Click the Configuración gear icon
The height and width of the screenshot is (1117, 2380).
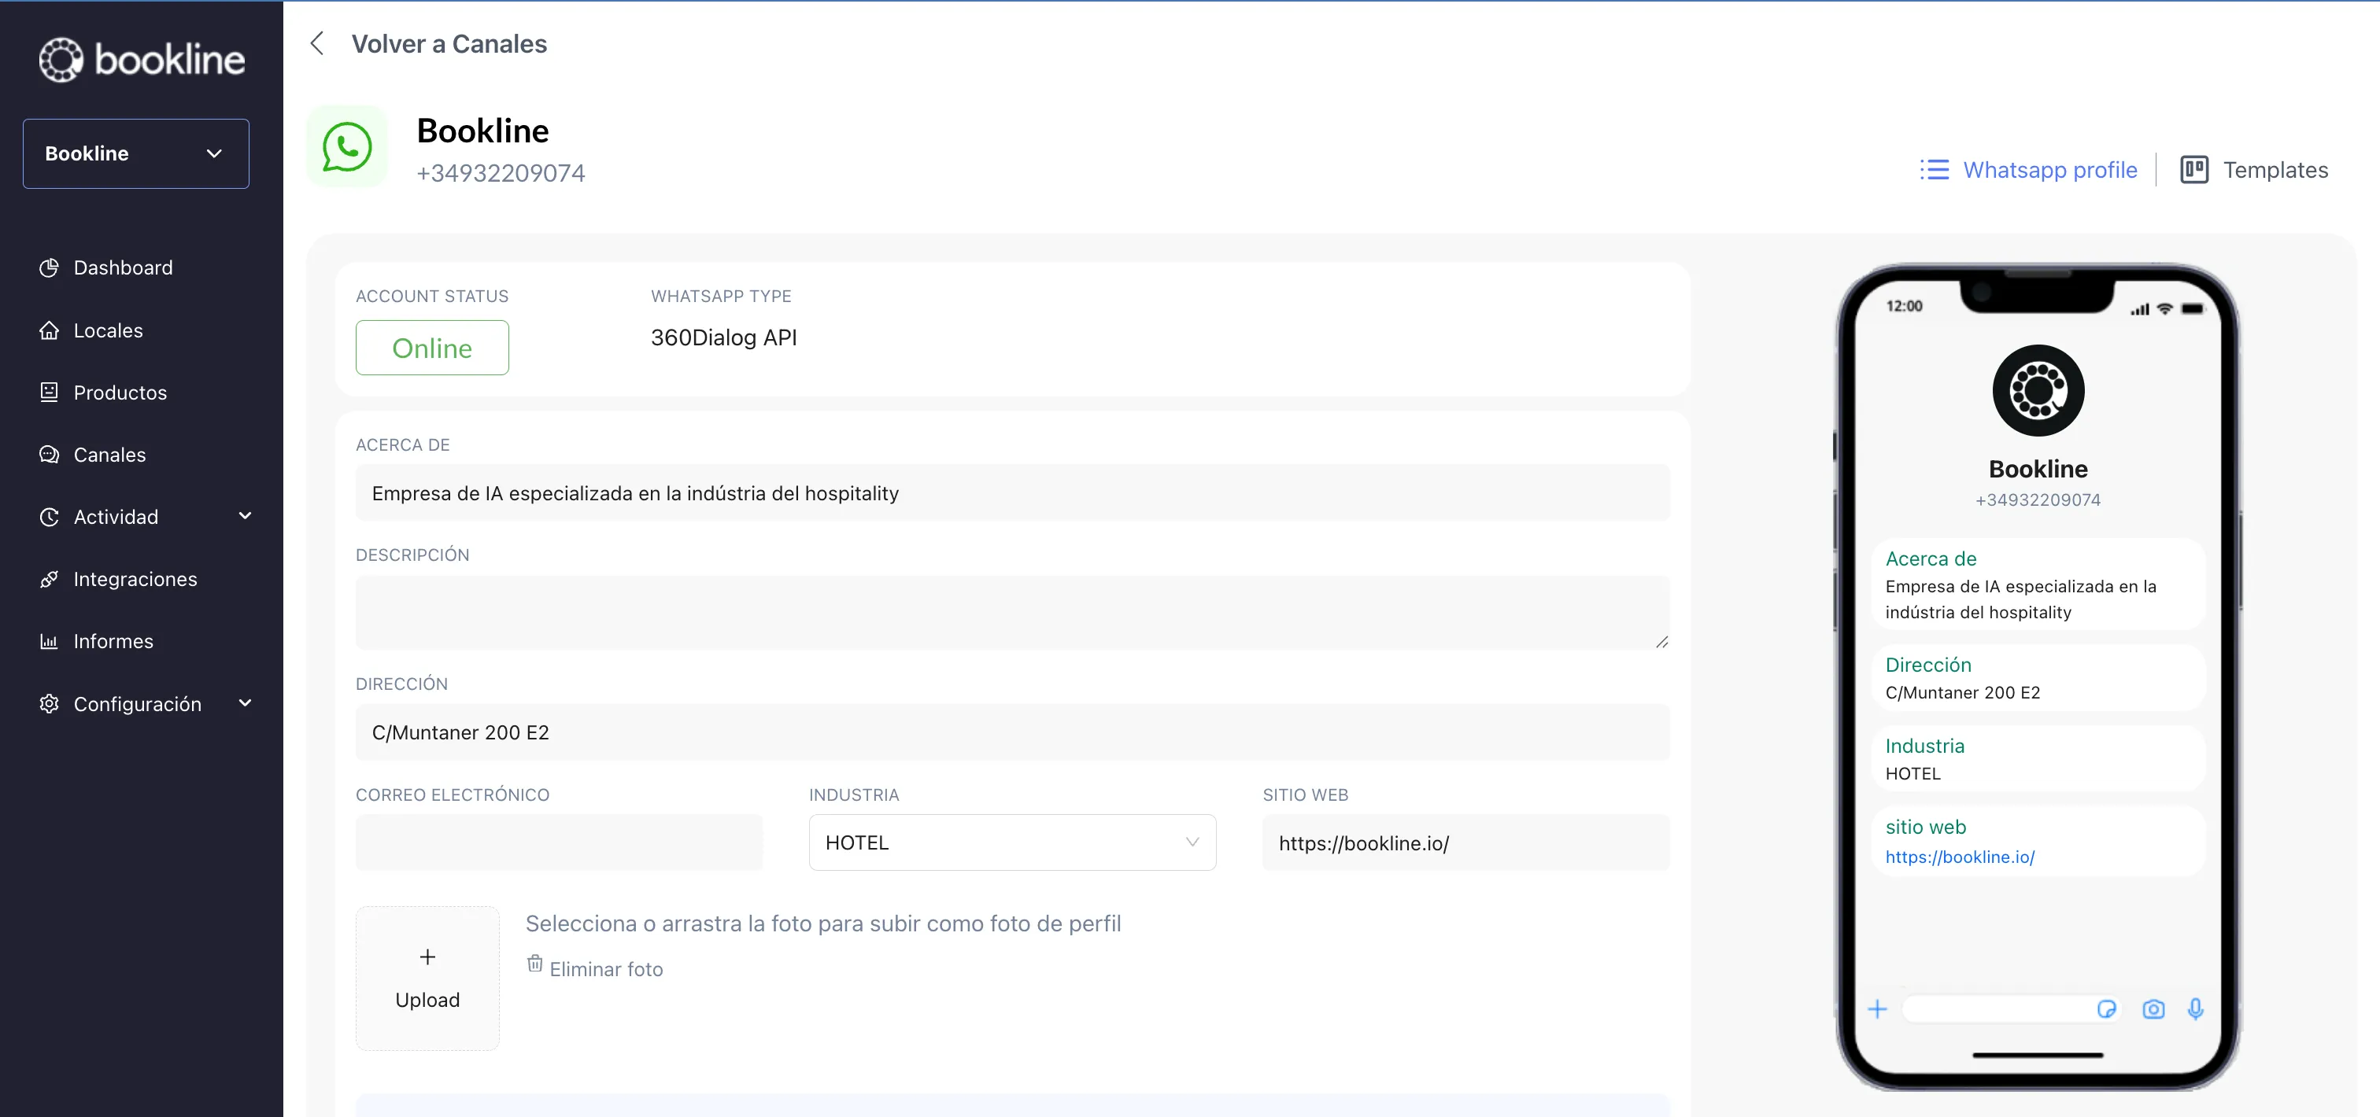(x=49, y=703)
